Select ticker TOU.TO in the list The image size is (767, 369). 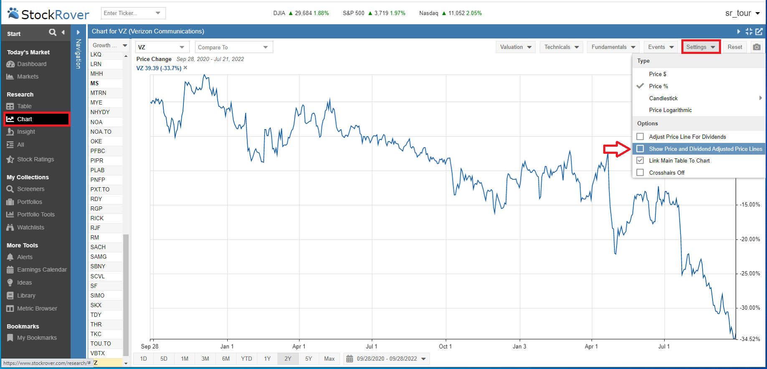[x=106, y=344]
